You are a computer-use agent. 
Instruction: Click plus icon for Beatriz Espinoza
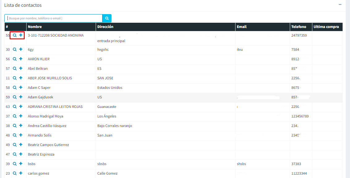click(21, 154)
